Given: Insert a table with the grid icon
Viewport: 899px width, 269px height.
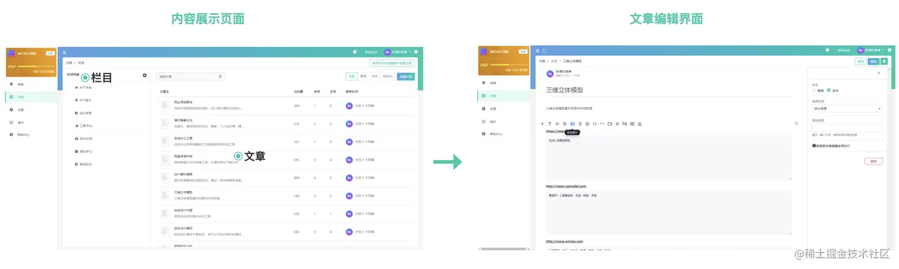Looking at the screenshot, I should tap(632, 124).
